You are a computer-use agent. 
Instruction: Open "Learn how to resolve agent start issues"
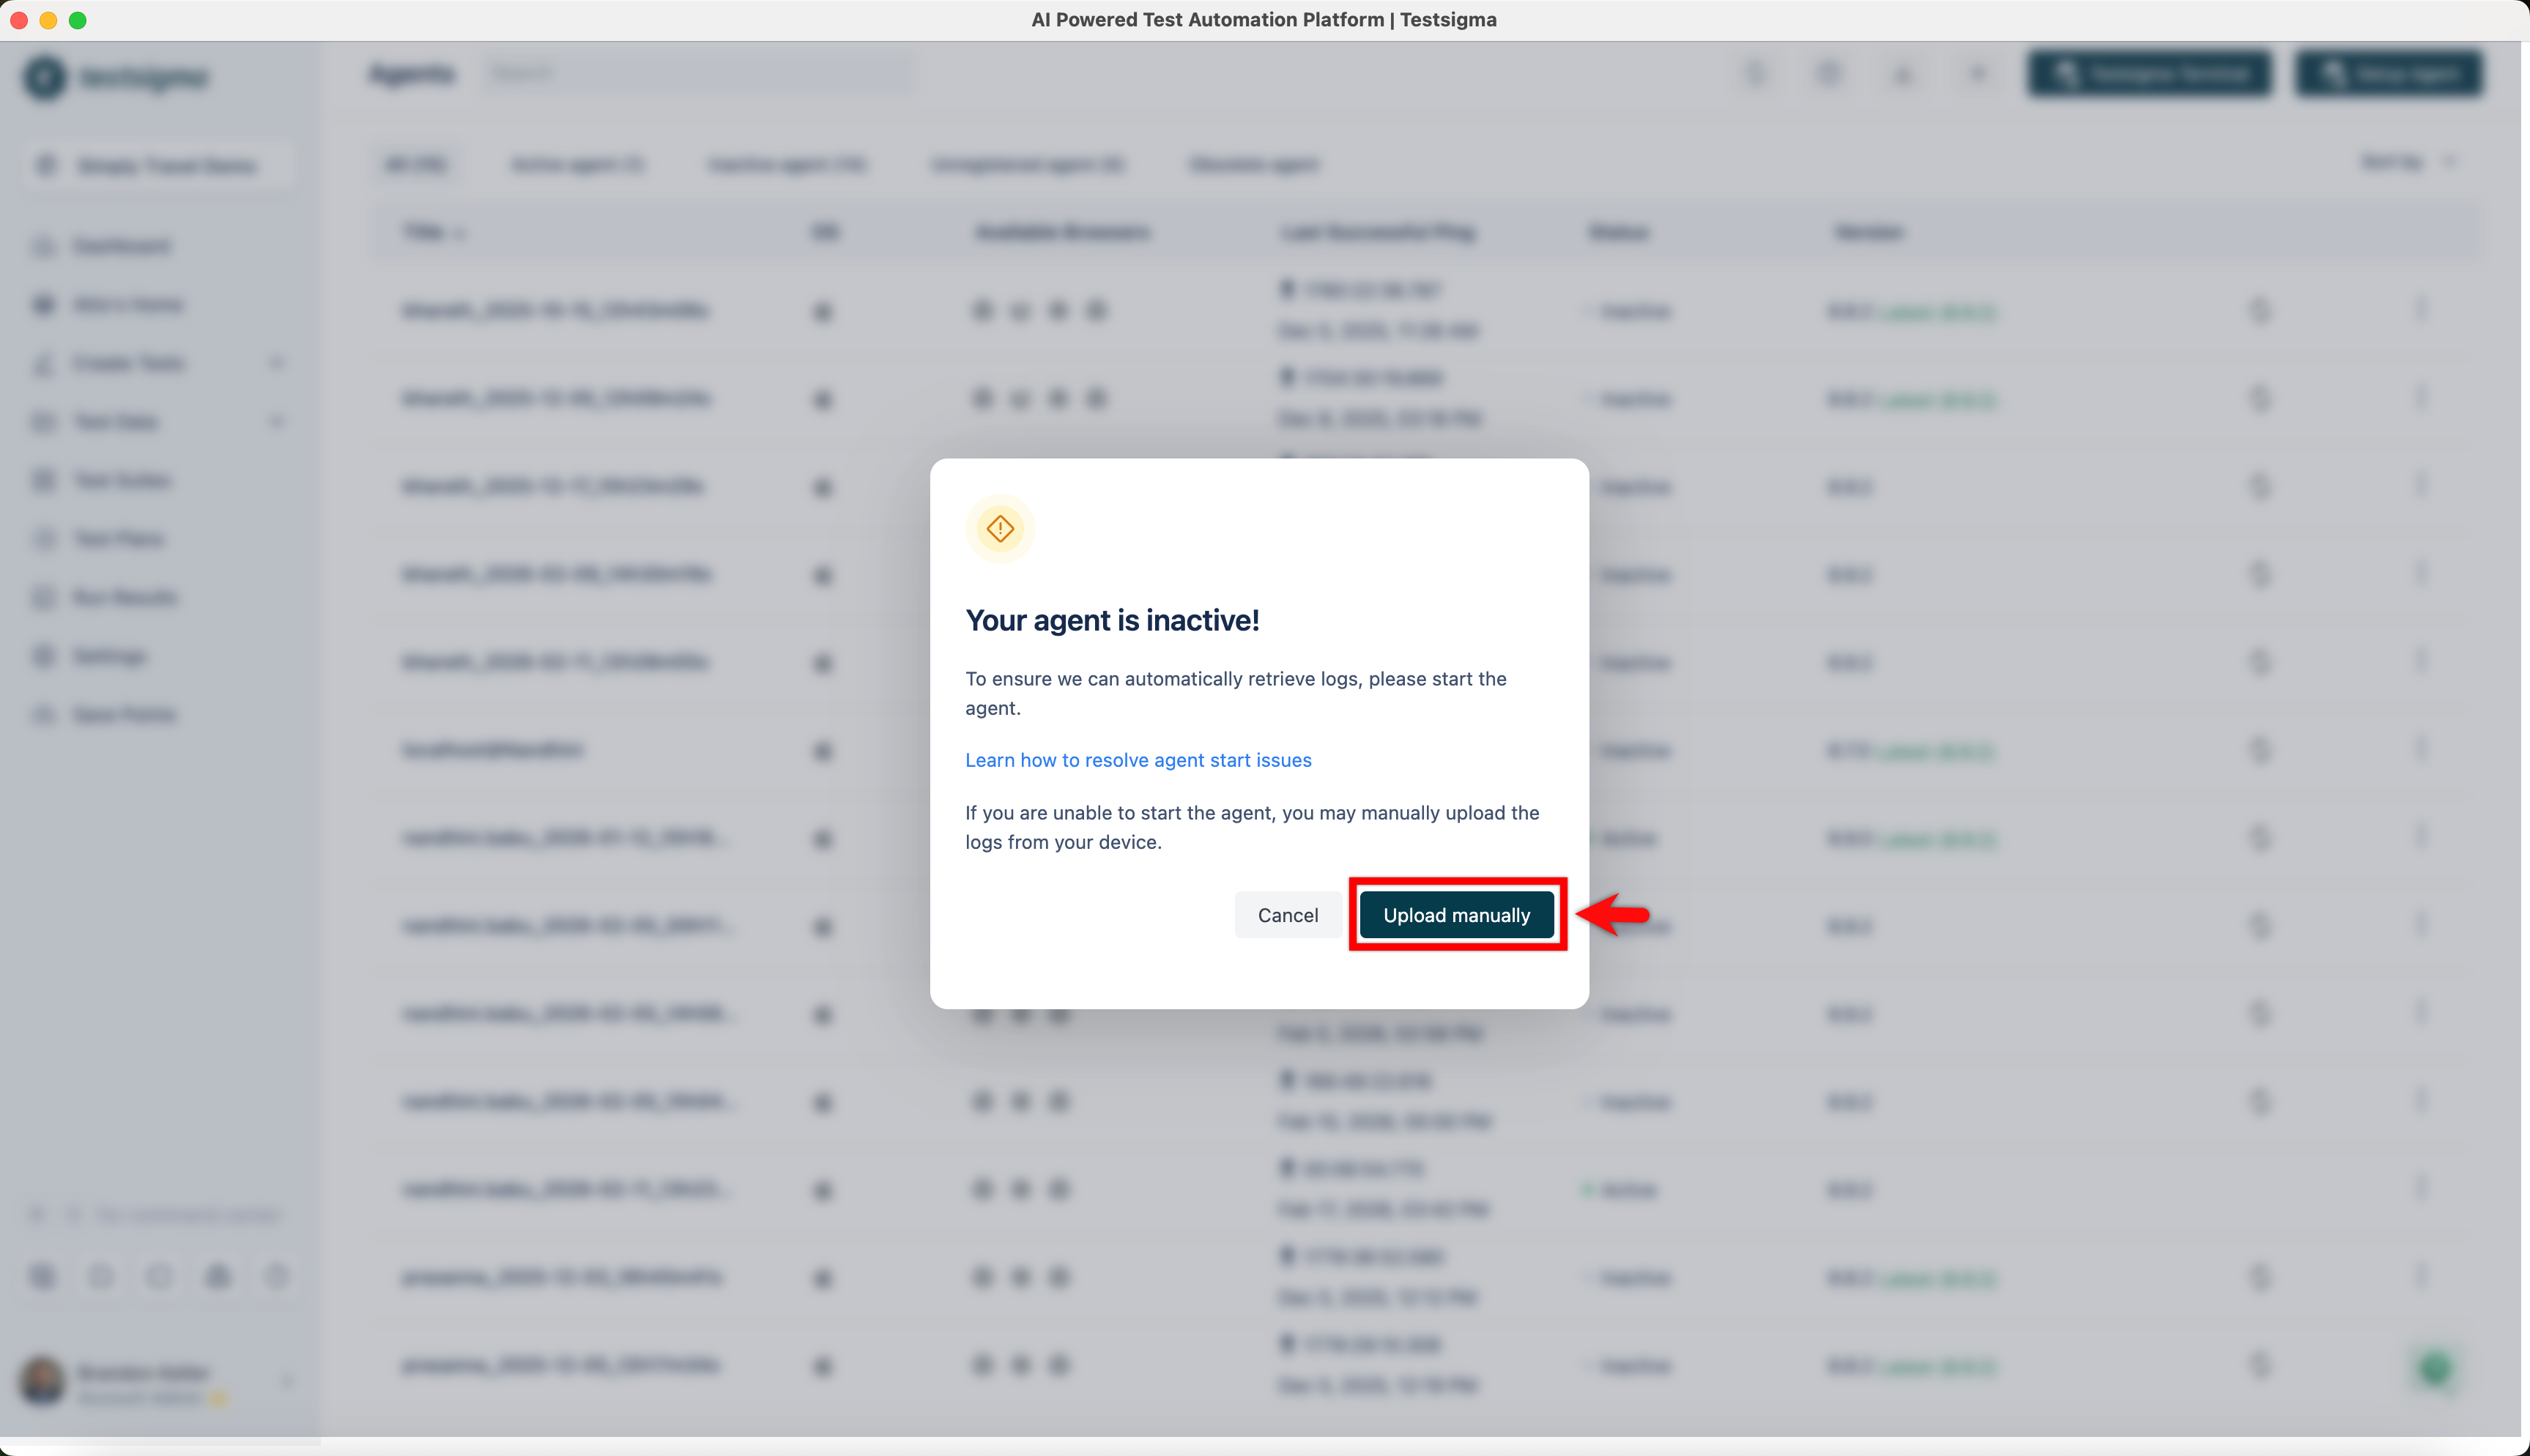click(1138, 760)
